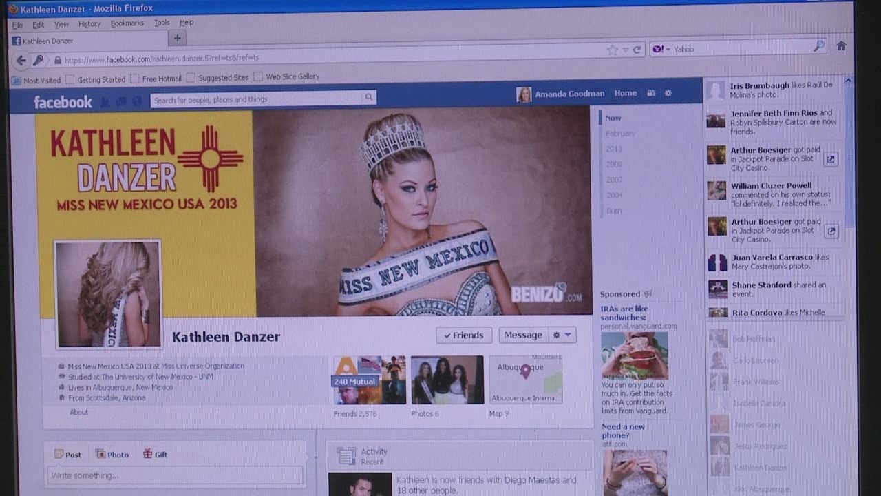Select the Post tab in composer

click(68, 455)
